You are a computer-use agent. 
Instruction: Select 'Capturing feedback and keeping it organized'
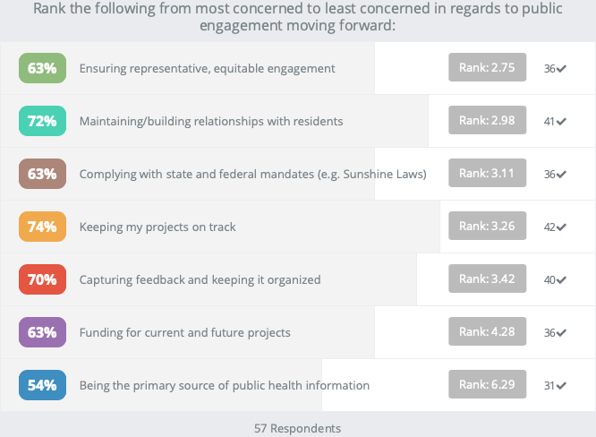(200, 279)
